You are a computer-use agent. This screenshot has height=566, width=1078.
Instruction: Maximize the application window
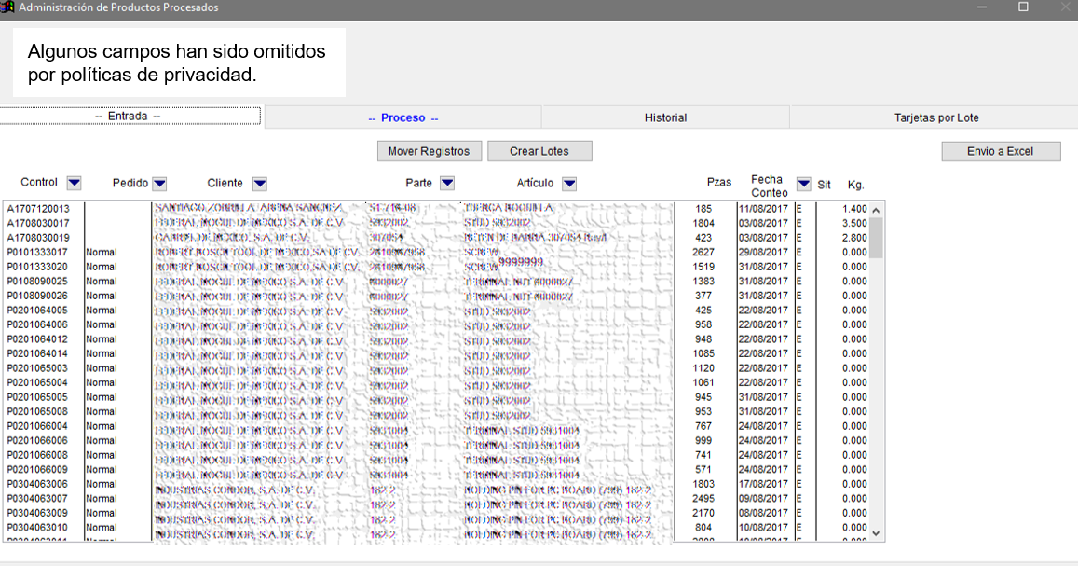[1023, 7]
